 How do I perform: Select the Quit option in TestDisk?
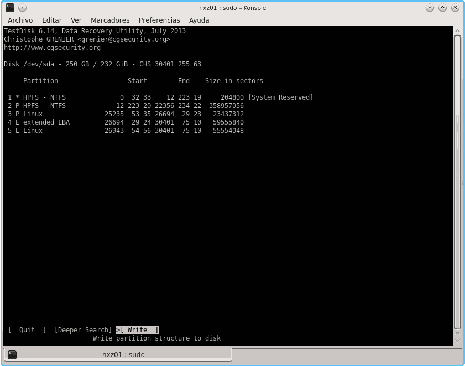coord(27,329)
